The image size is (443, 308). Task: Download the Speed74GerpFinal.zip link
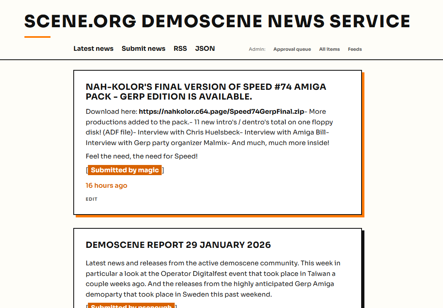click(221, 112)
